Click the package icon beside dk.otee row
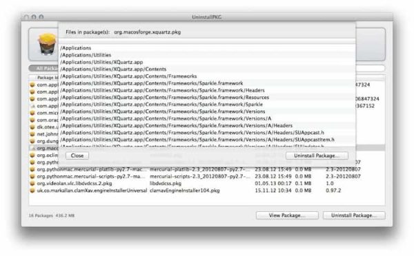 [x=32, y=127]
